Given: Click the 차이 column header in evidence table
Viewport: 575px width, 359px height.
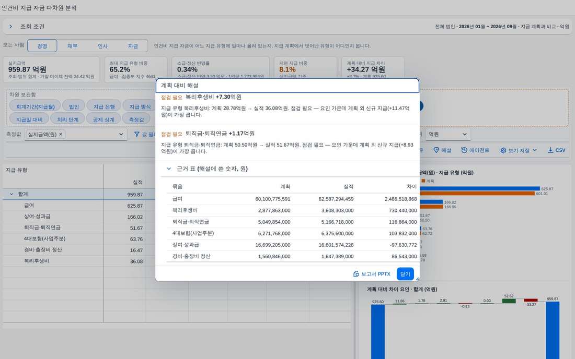Looking at the screenshot, I should click(412, 187).
